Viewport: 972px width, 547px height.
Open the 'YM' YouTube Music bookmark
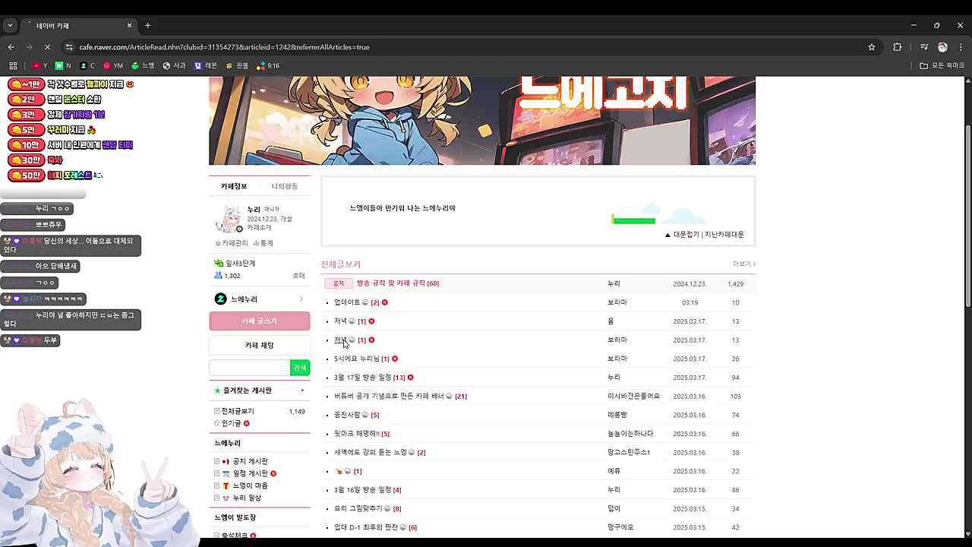(113, 66)
